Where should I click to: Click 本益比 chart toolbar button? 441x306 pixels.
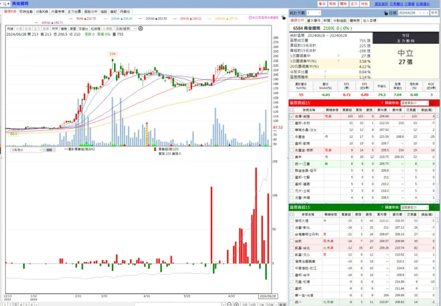click(x=83, y=29)
